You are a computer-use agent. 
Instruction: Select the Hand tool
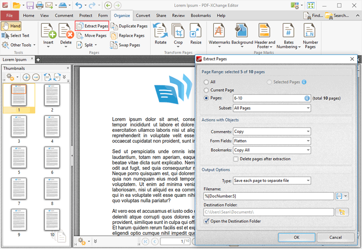coord(11,26)
